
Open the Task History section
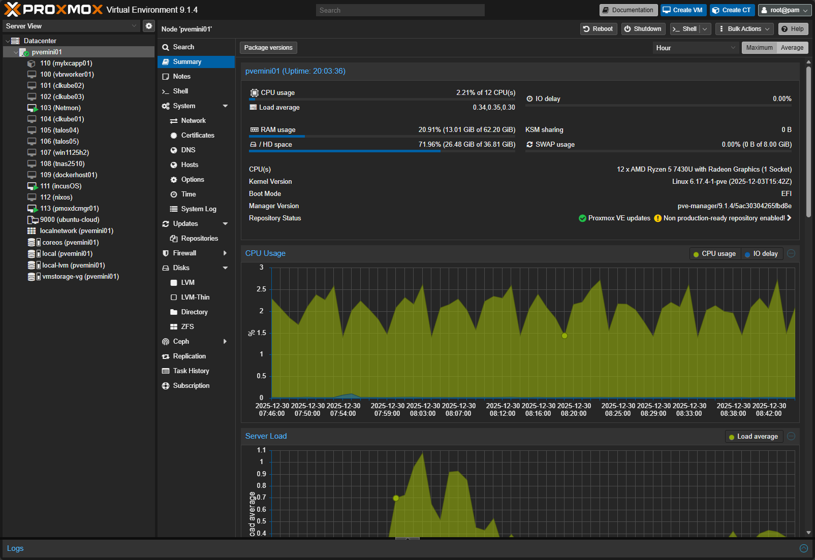191,371
